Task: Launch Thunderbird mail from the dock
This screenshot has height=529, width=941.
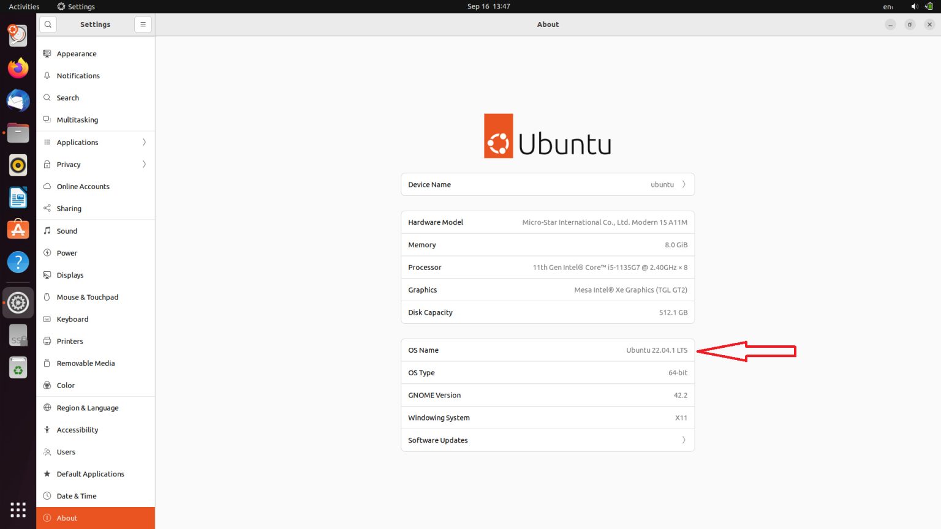Action: [17, 100]
